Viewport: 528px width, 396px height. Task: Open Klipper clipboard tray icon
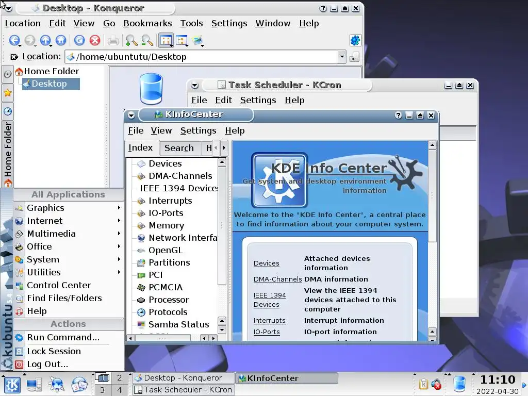423,384
